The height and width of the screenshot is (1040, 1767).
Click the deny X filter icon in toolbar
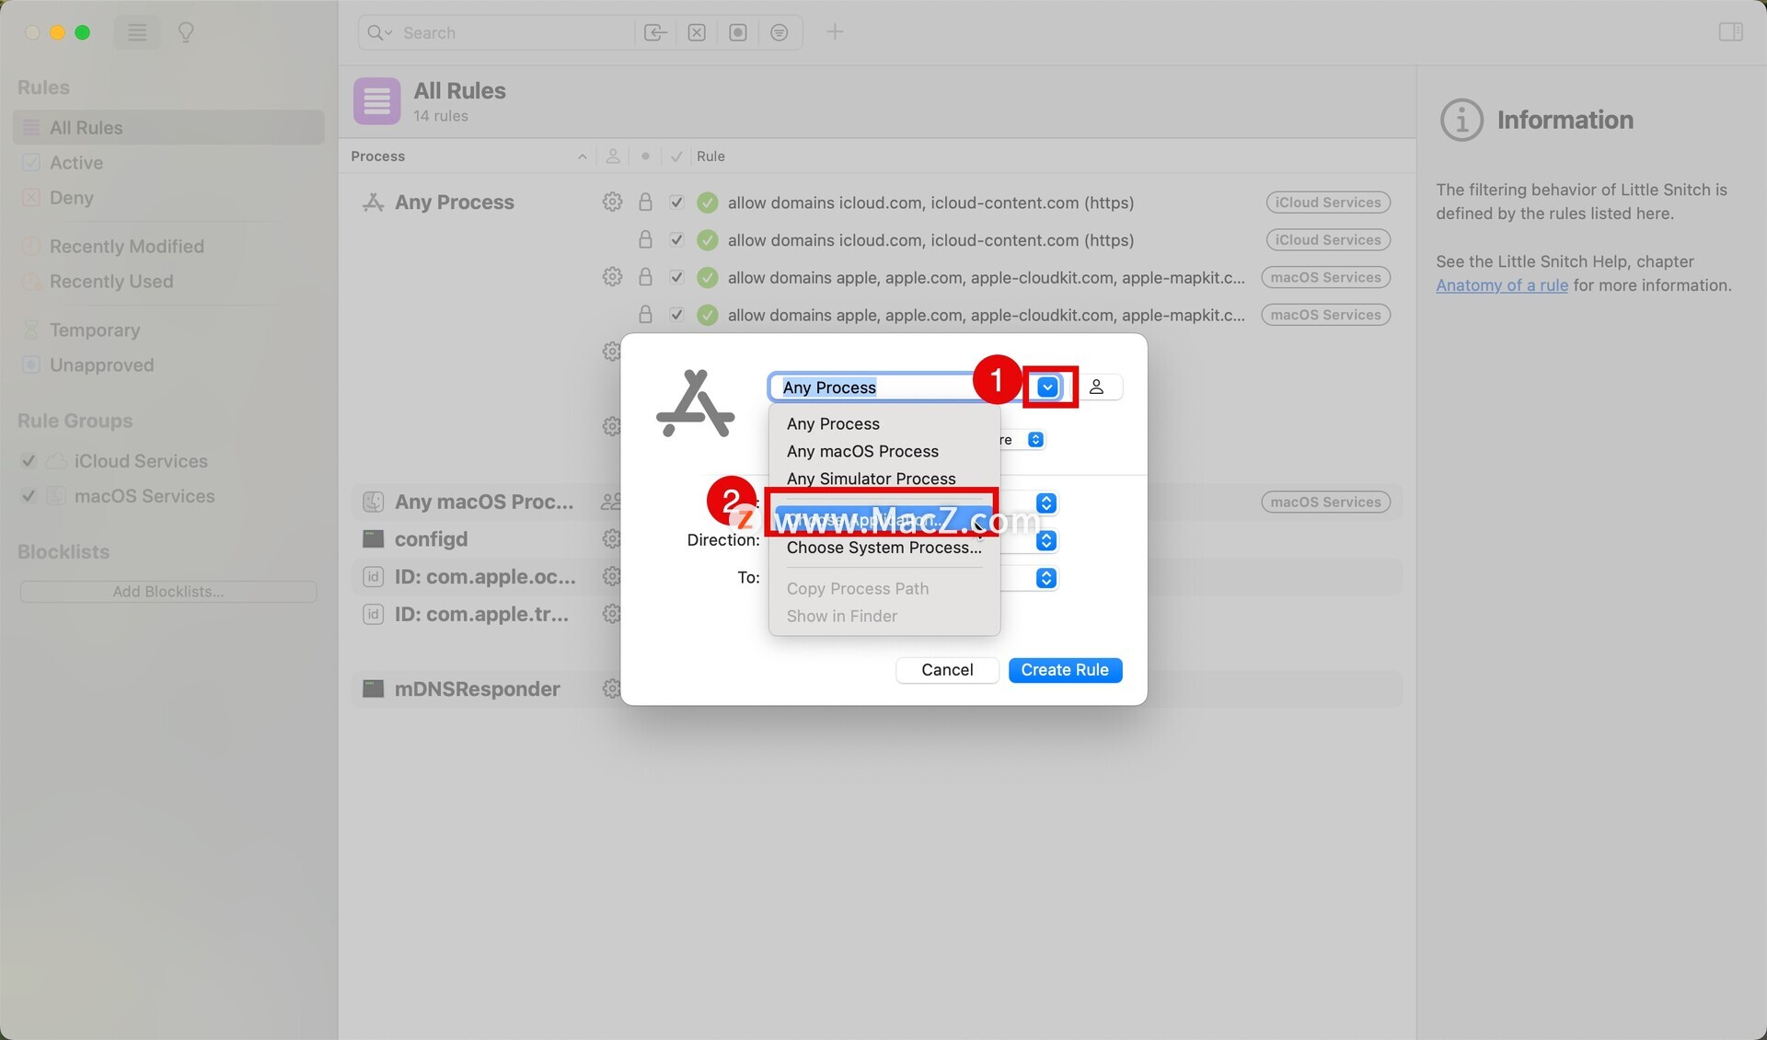tap(697, 33)
